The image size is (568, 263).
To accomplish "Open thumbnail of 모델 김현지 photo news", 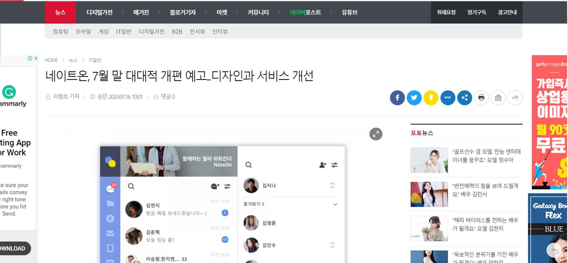I will 429,229.
